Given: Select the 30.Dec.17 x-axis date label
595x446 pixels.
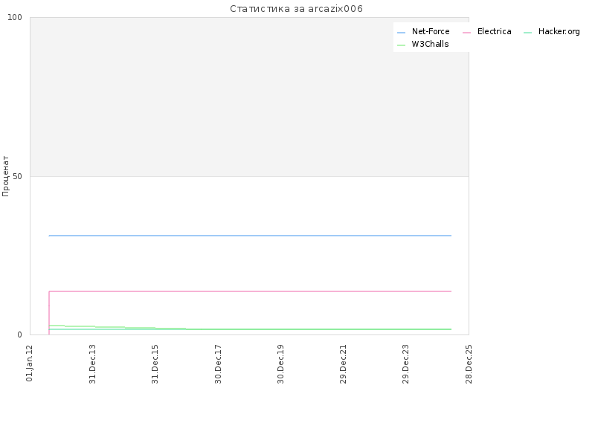Looking at the screenshot, I should coord(218,364).
